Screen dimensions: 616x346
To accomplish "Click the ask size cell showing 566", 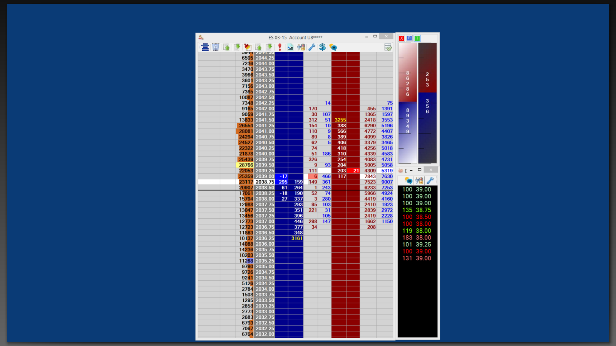I will point(339,131).
